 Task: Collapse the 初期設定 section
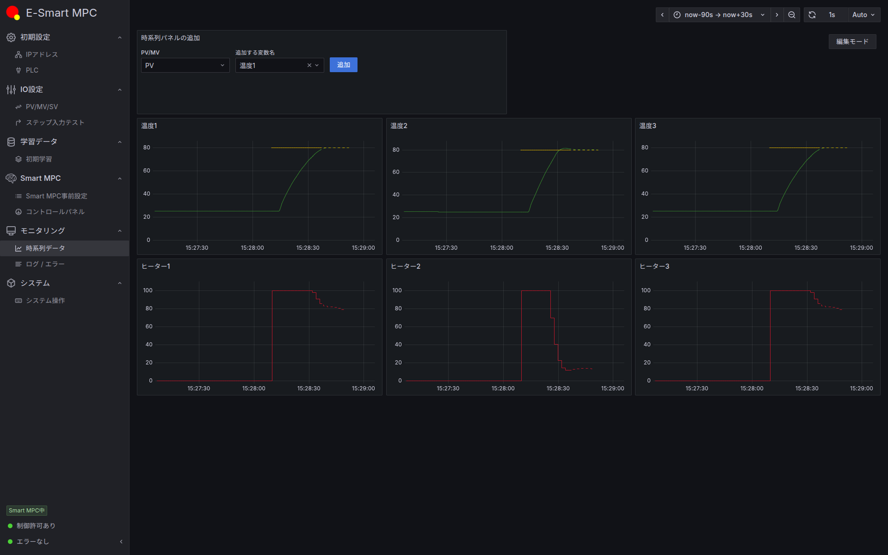[120, 37]
